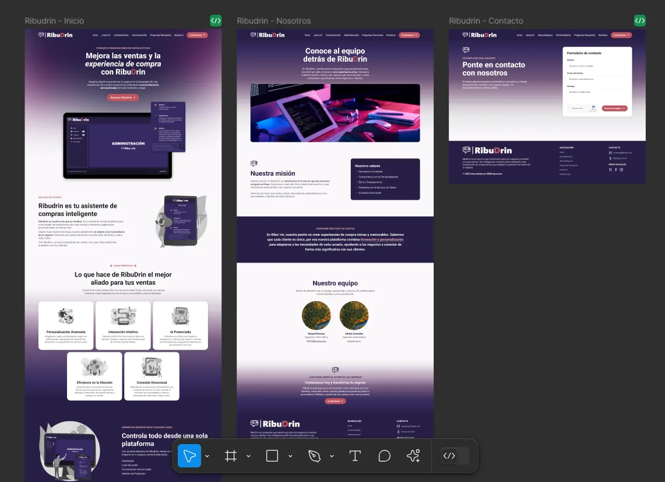Viewport: 665px width, 482px height.
Task: Click 'Descubre Ribudrin' button in Inicio hero
Action: pos(123,97)
